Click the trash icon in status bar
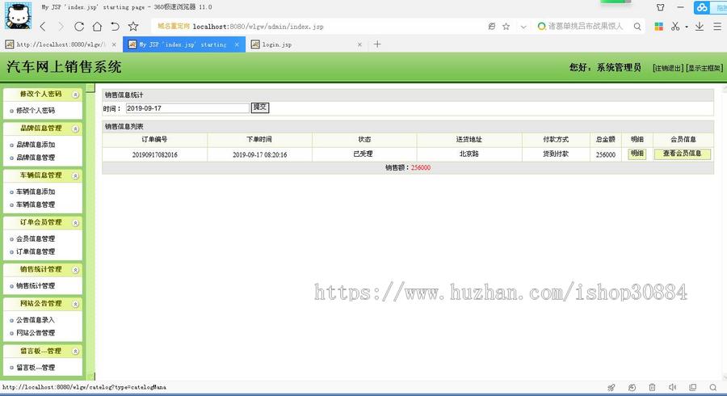The height and width of the screenshot is (396, 727). point(652,387)
